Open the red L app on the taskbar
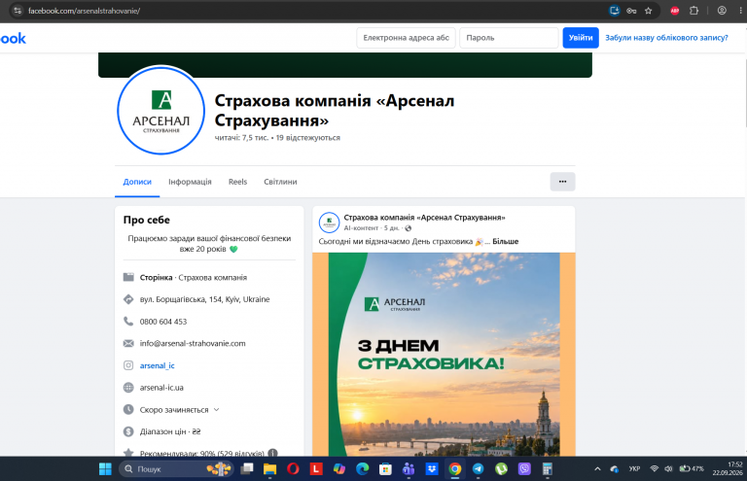Screen dimensions: 747x481 pos(316,469)
